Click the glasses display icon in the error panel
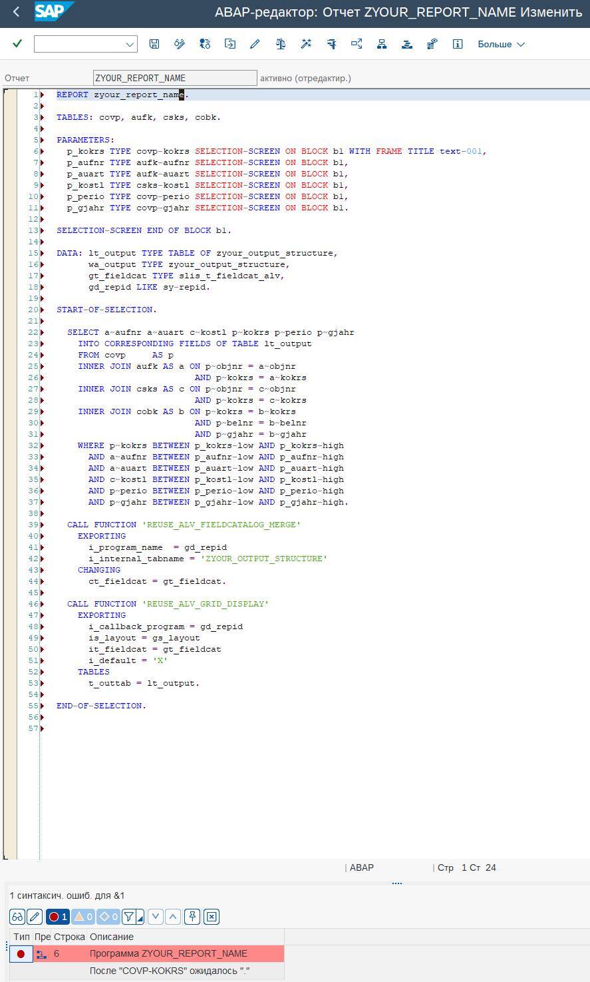This screenshot has width=590, height=982. [x=17, y=917]
